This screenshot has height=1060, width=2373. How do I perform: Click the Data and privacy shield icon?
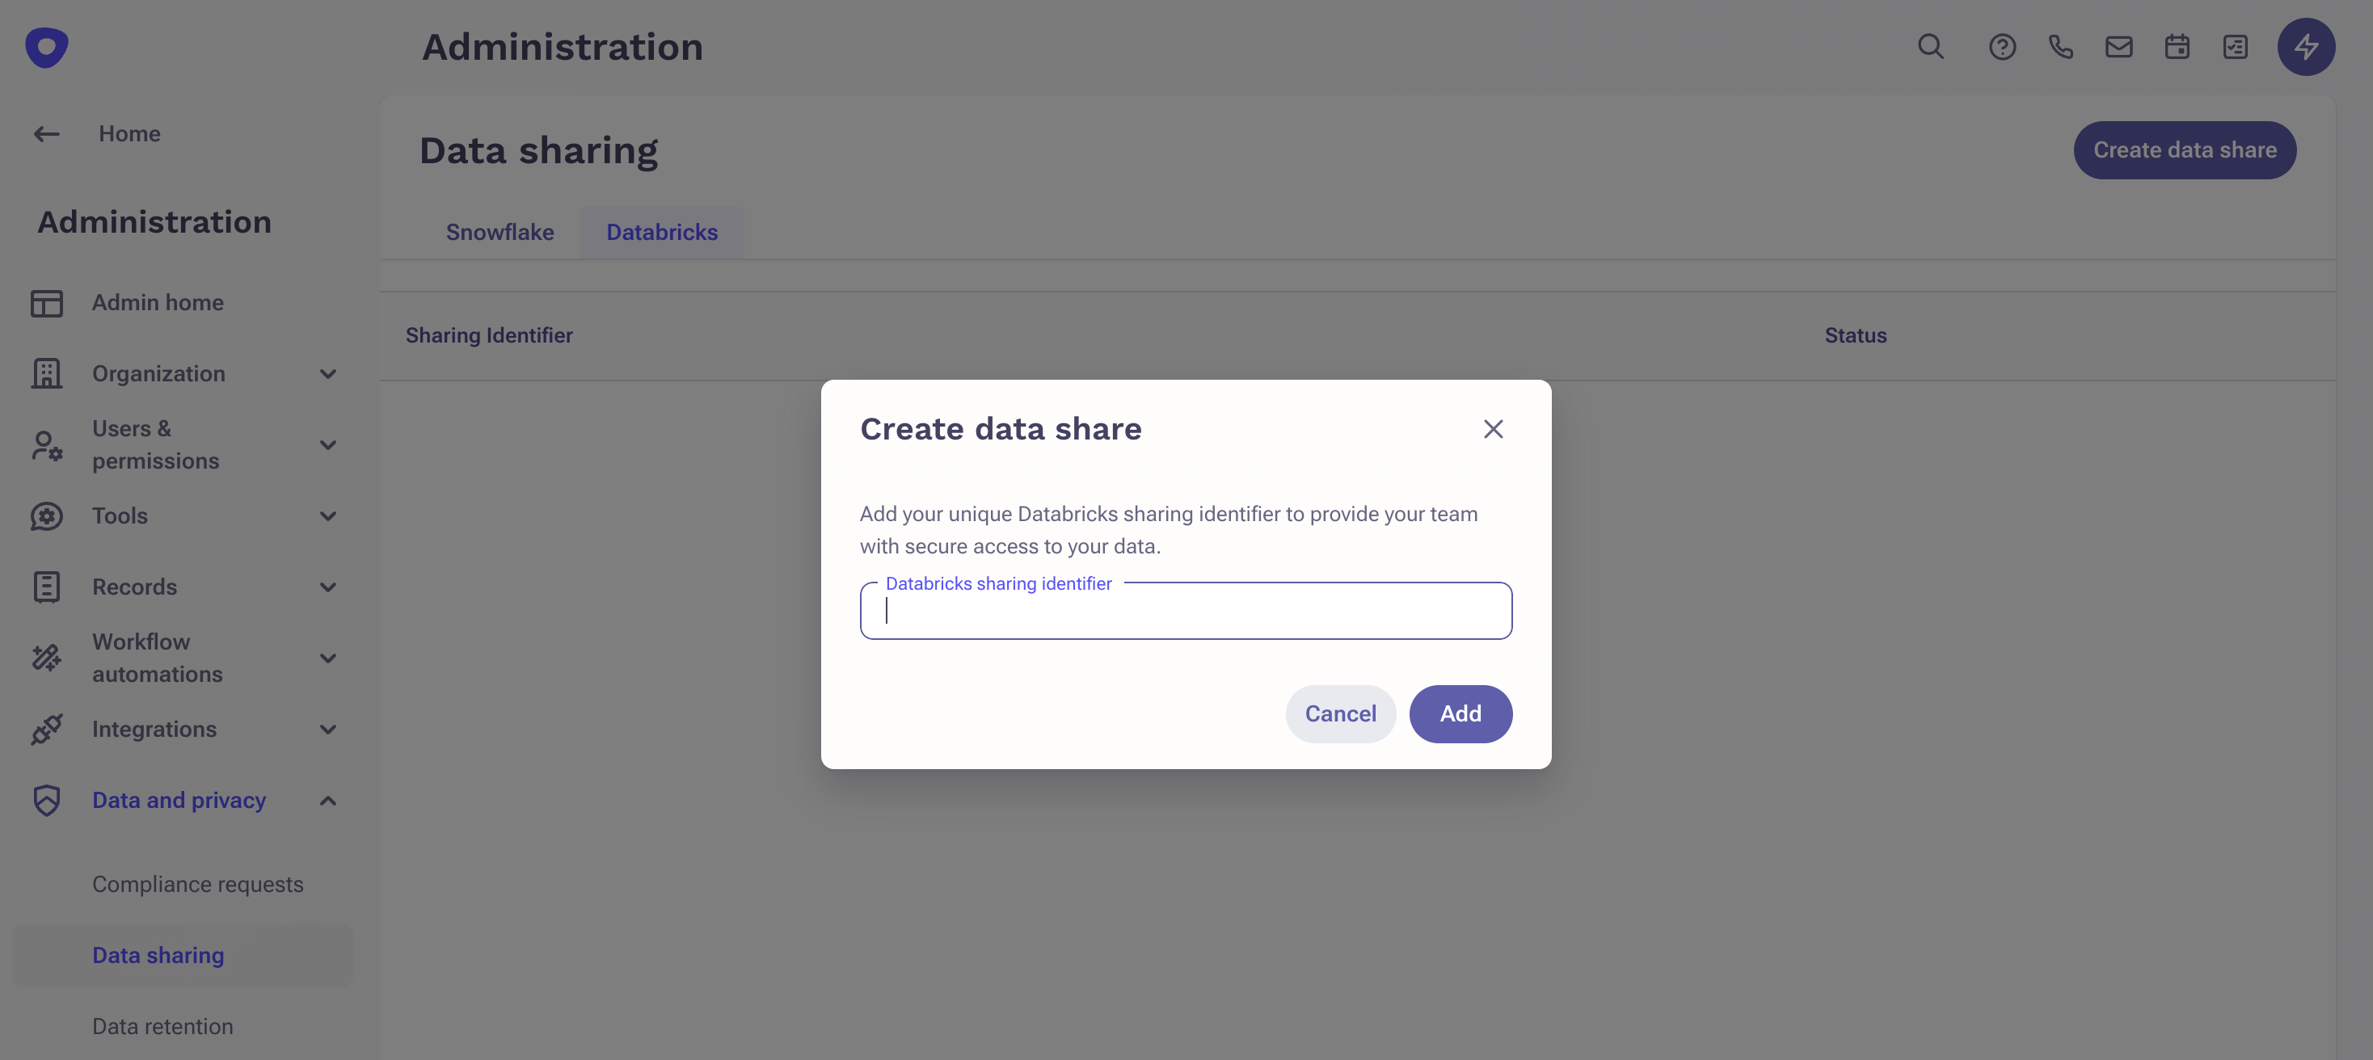click(x=46, y=801)
